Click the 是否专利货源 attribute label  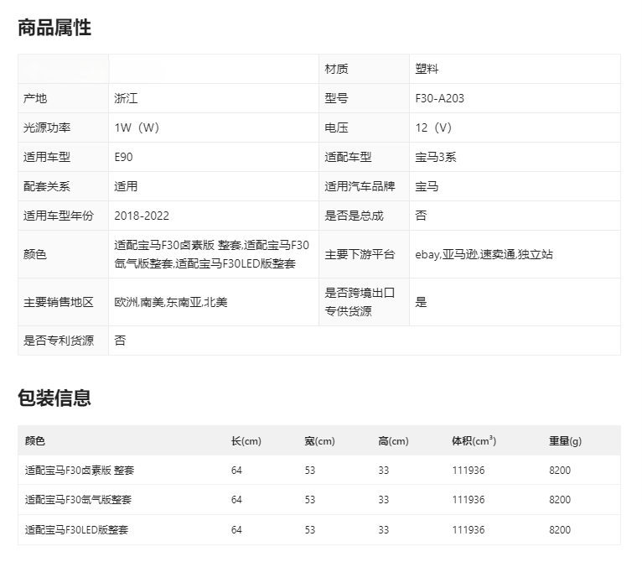tap(59, 341)
